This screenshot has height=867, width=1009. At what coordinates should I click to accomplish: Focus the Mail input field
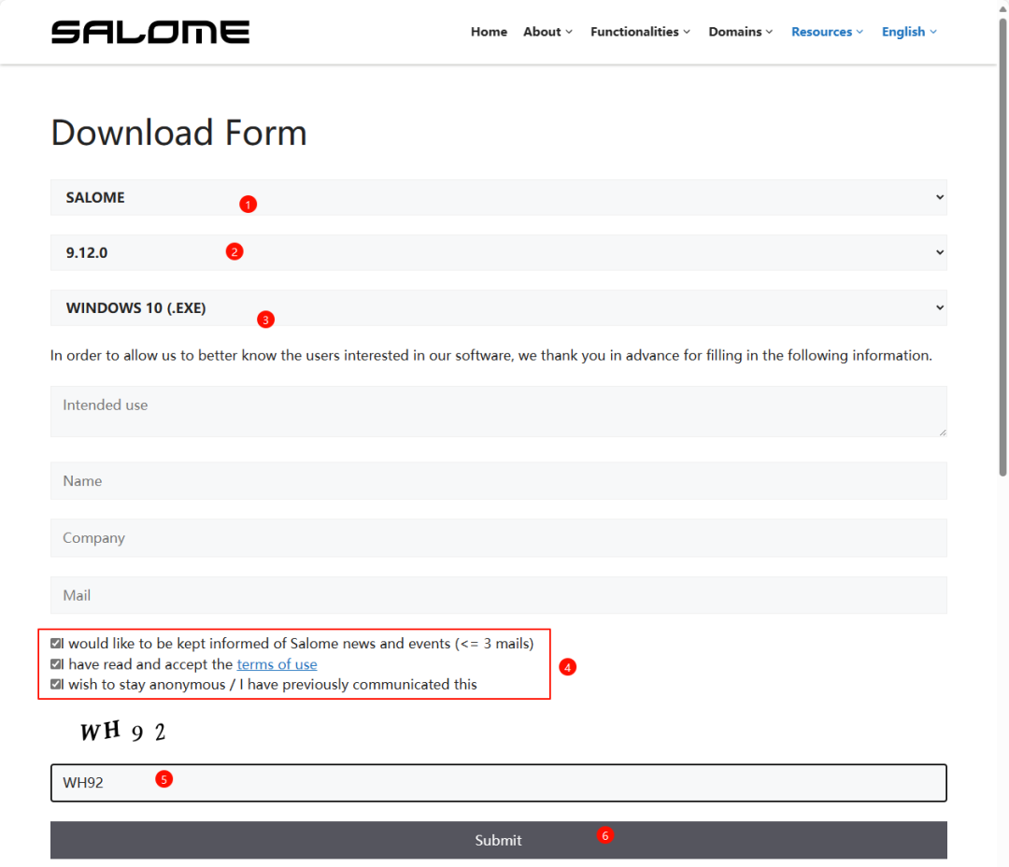point(499,595)
